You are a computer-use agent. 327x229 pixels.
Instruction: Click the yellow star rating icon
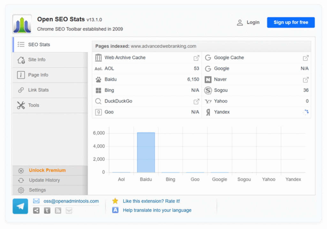(115, 201)
